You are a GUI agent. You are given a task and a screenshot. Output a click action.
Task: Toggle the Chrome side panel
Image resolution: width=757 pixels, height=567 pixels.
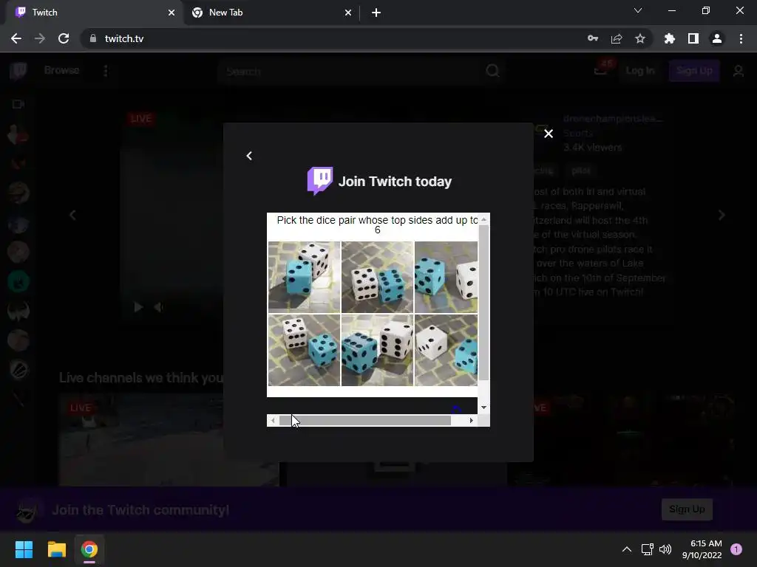(x=693, y=38)
